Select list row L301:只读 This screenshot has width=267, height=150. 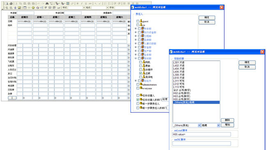196,62
